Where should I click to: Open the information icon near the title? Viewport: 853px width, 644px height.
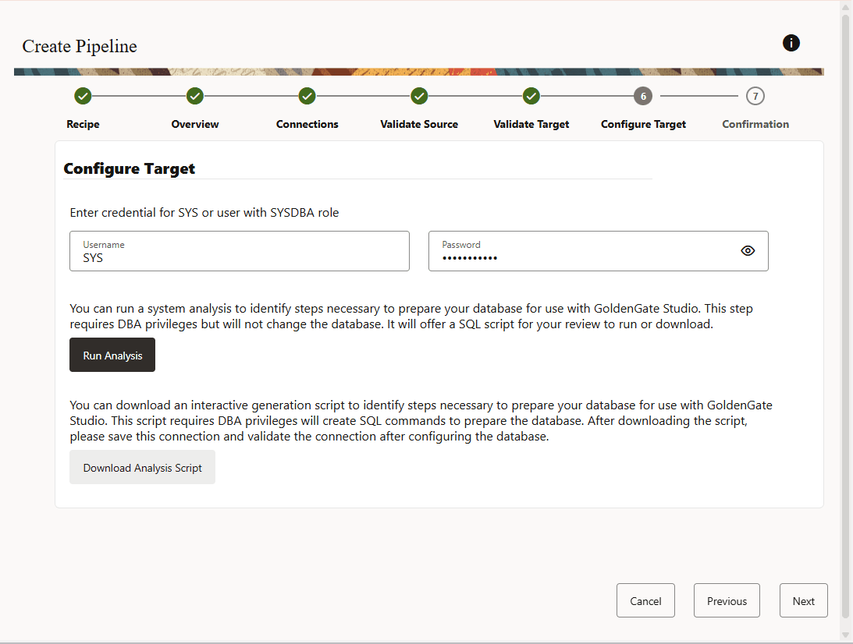coord(791,43)
